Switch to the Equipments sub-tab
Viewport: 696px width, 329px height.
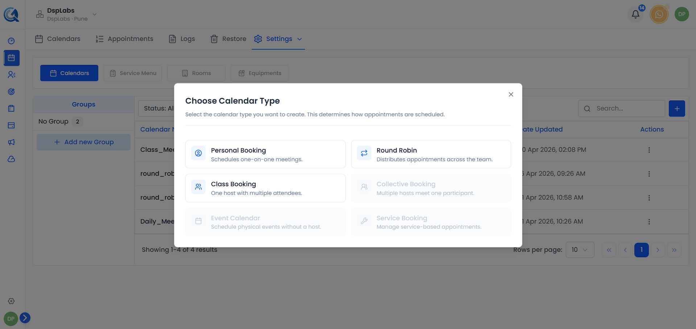click(x=260, y=73)
